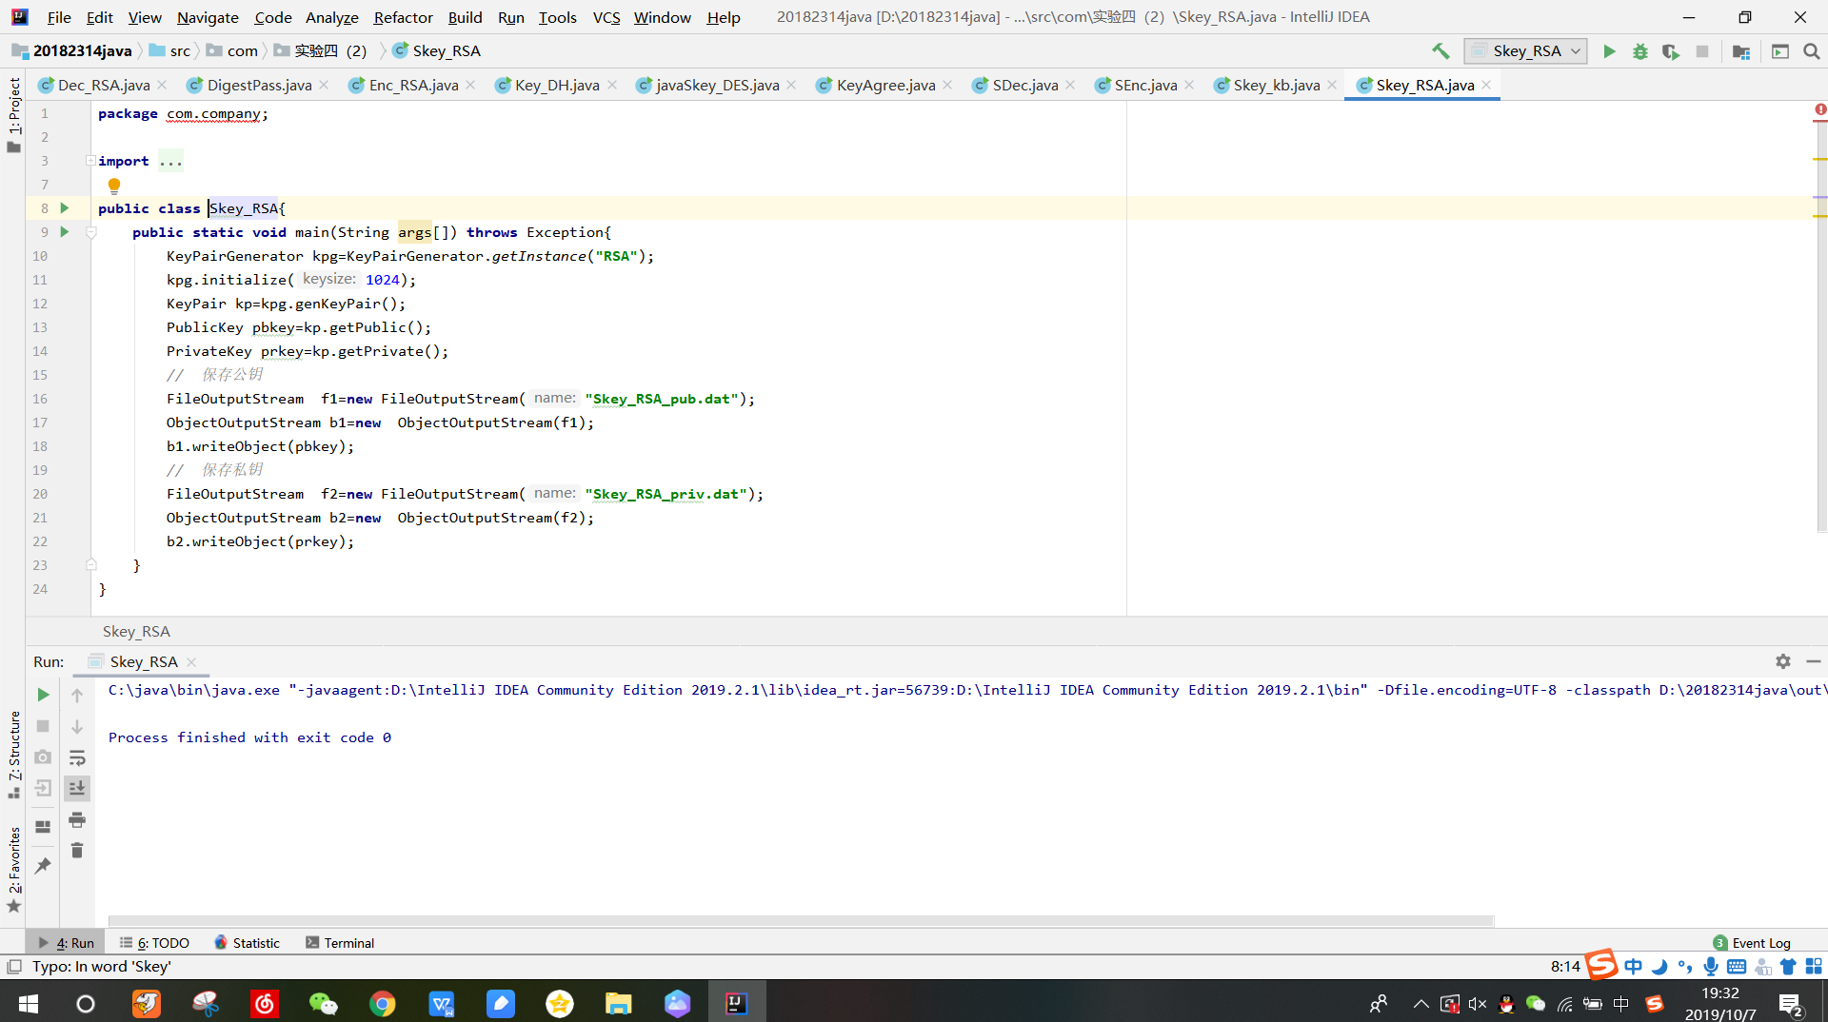Pin the Run tab with pin icon

(x=43, y=866)
